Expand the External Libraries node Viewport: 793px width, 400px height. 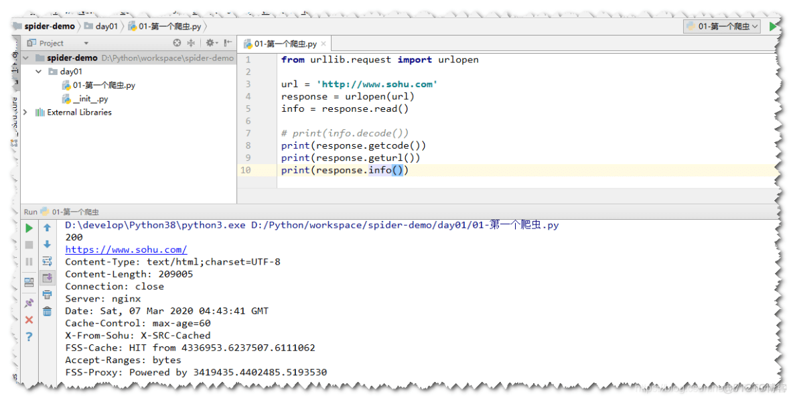(x=25, y=113)
